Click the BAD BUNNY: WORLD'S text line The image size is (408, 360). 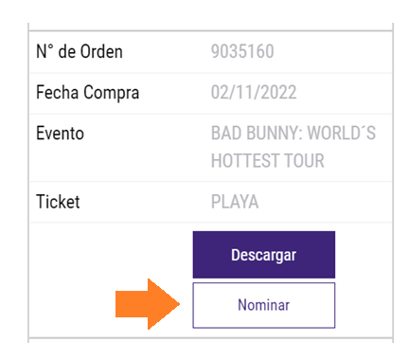(x=293, y=133)
